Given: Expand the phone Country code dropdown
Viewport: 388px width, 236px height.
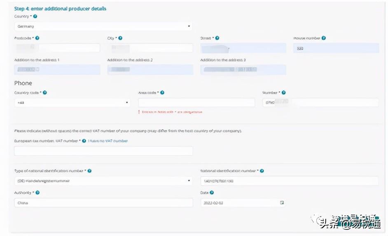Looking at the screenshot, I should click(72, 103).
